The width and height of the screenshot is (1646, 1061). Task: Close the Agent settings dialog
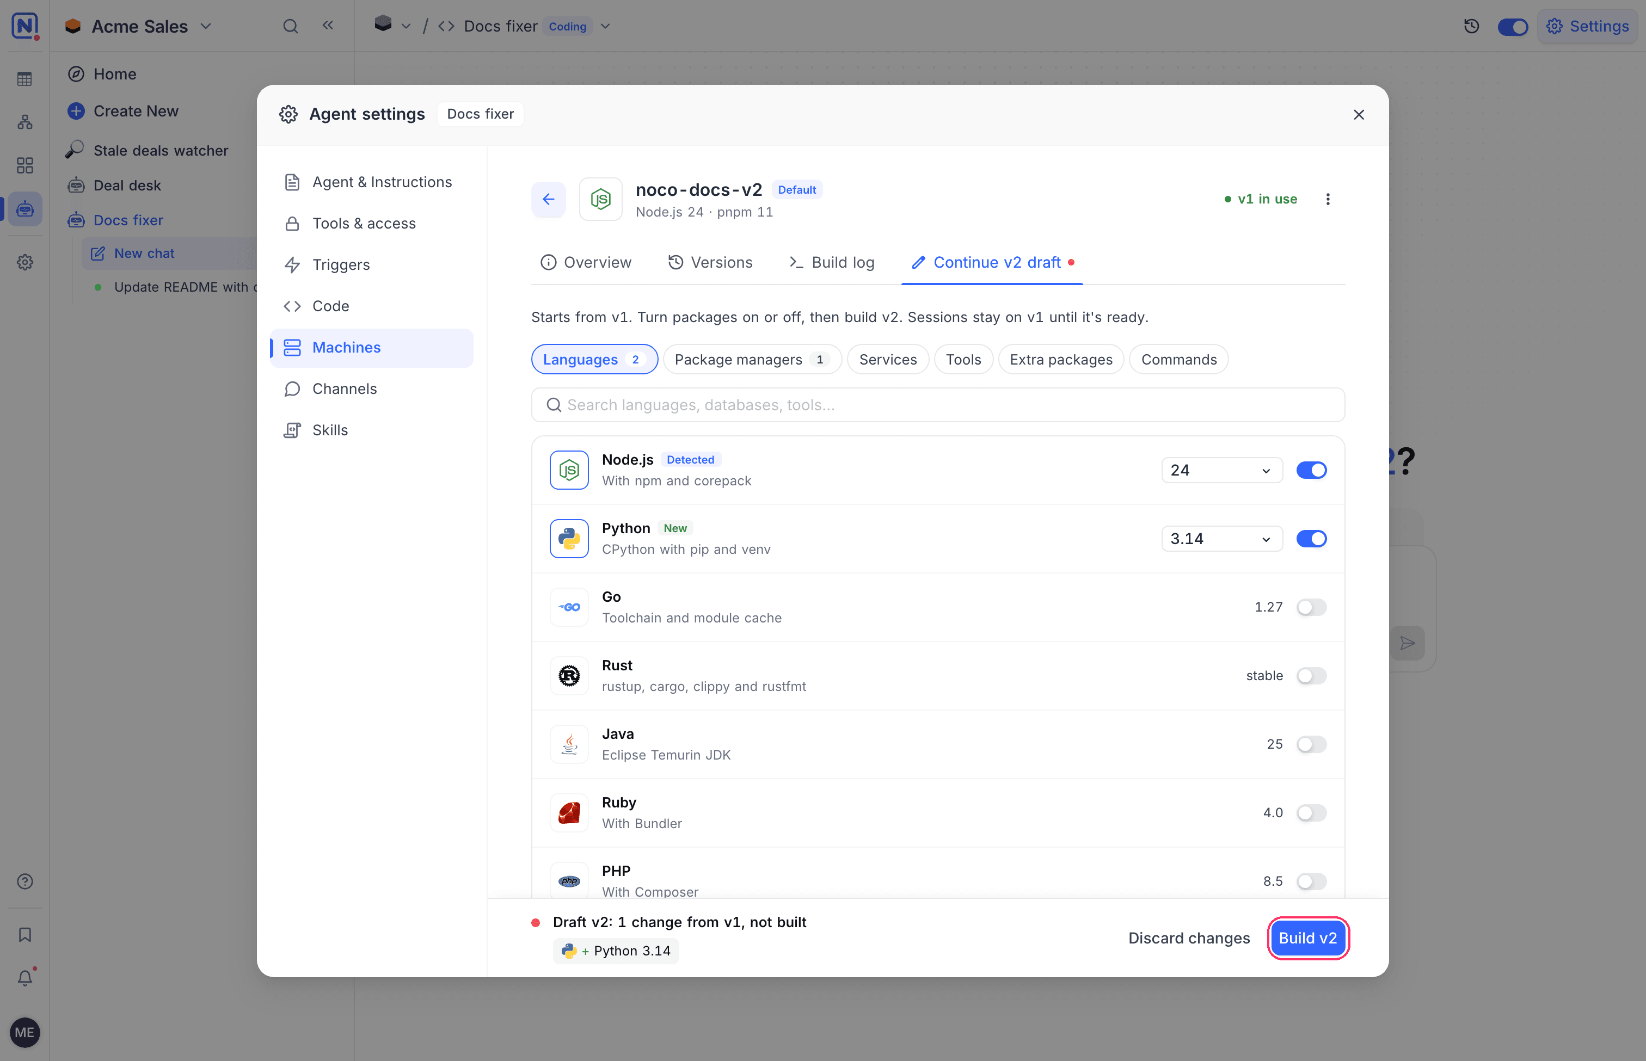[1359, 114]
